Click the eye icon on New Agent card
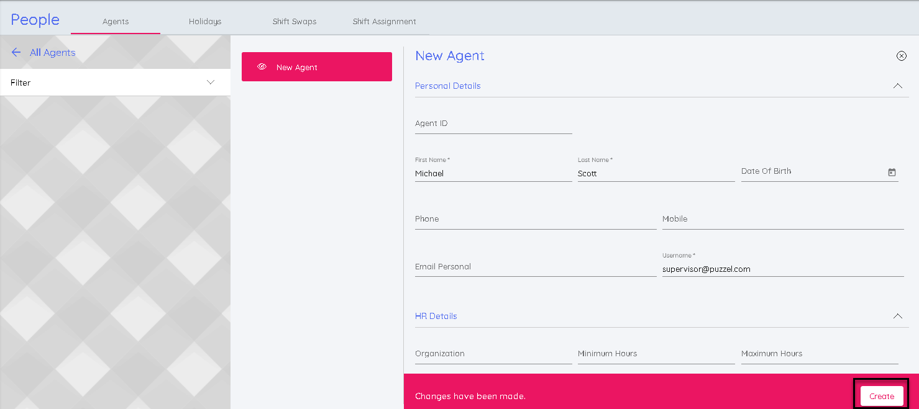 pos(262,67)
